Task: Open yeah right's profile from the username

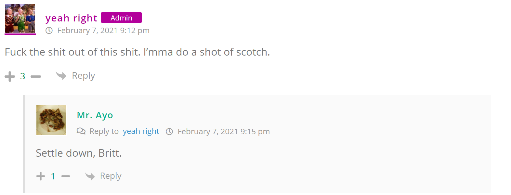Action: [71, 18]
